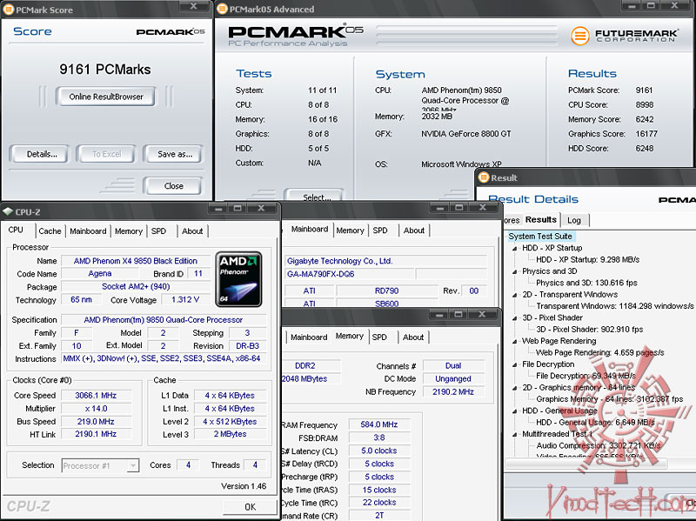
Task: Minimize the front CPU-Z window
Action: pyautogui.click(x=218, y=208)
